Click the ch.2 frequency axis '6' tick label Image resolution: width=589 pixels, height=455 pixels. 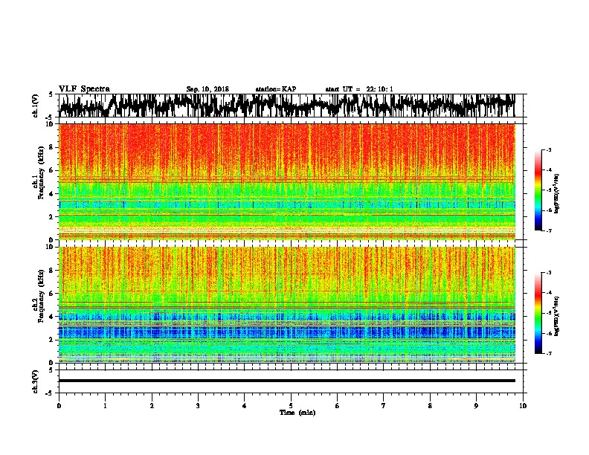pyautogui.click(x=52, y=293)
